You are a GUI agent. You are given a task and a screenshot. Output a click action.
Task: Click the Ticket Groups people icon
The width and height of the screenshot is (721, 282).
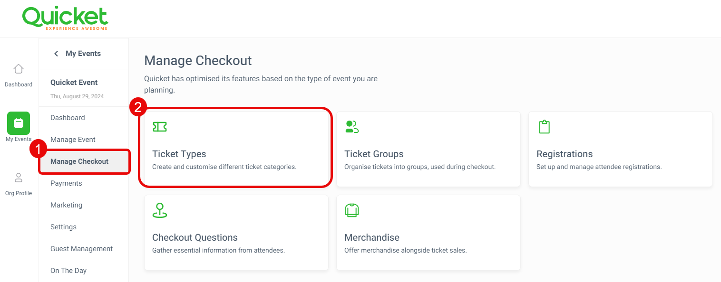coord(352,127)
